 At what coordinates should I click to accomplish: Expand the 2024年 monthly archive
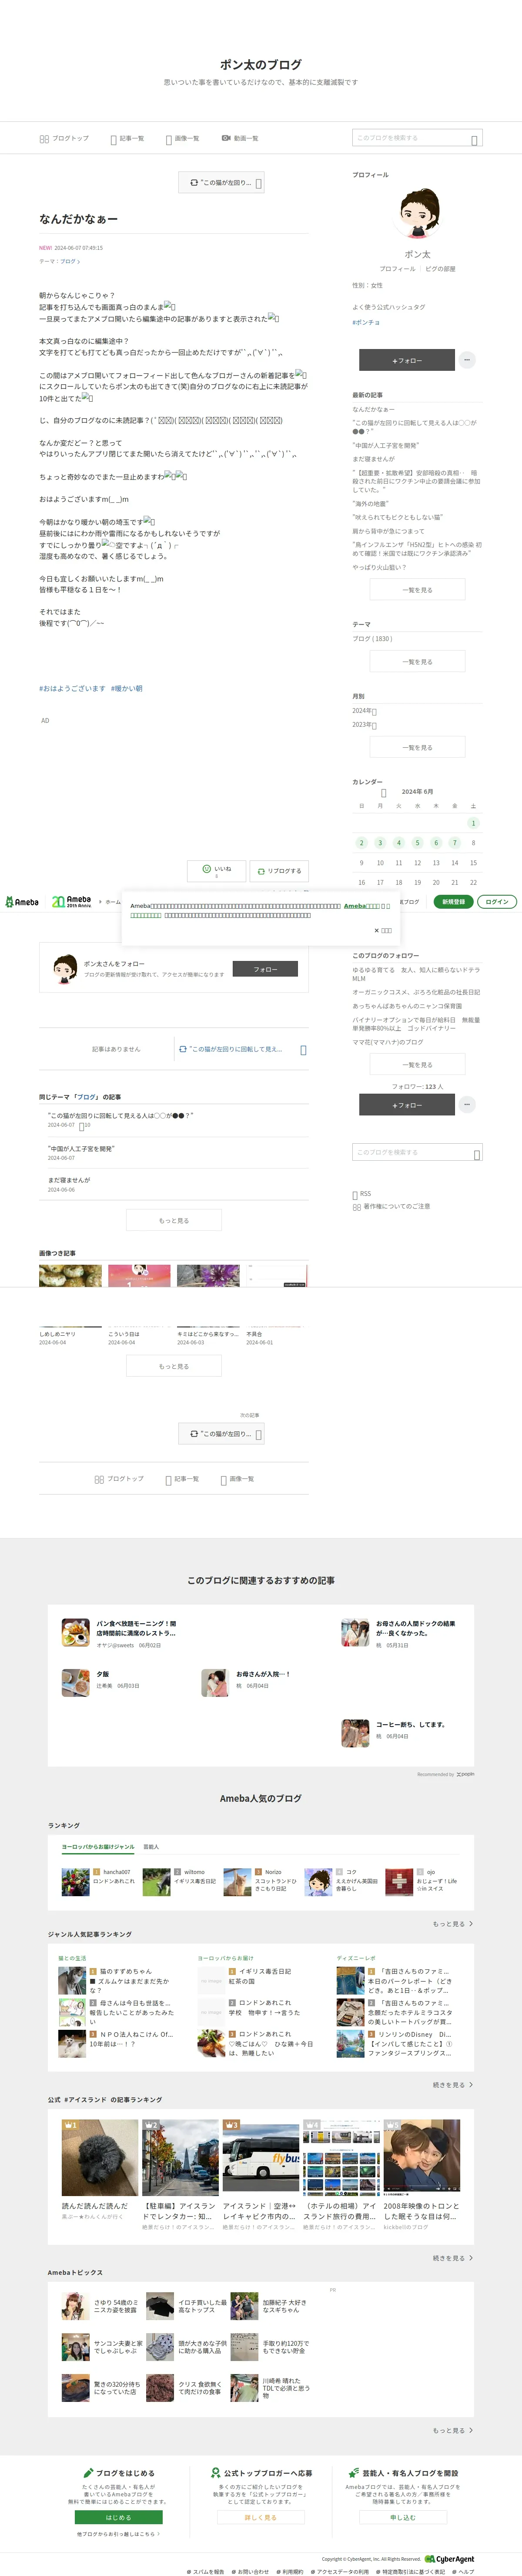tap(364, 711)
